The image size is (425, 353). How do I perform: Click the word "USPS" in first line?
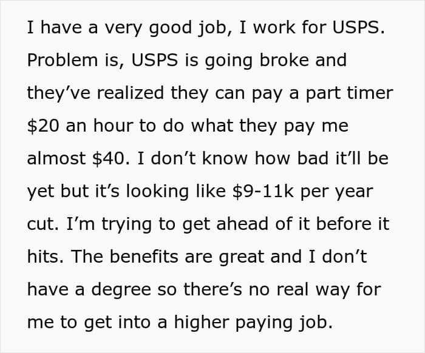[x=355, y=27]
